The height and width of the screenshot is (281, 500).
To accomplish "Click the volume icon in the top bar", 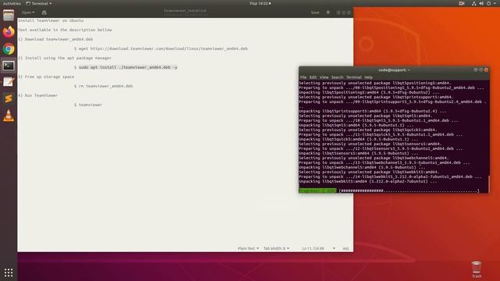I will [x=481, y=3].
